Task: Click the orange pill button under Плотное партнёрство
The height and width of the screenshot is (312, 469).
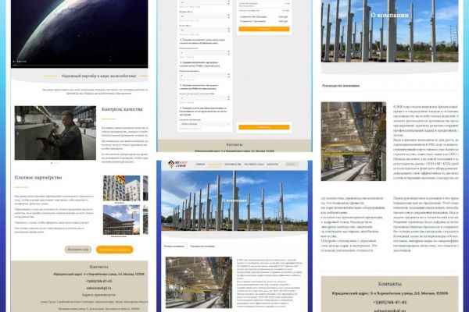Action: point(115,250)
